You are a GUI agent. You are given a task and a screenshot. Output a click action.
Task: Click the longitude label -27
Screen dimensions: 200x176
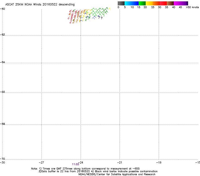click(x=41, y=162)
